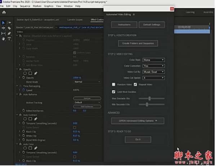Screen dimensions: 216x166
Task: Open the Color Style dropdown
Action: (x=154, y=60)
